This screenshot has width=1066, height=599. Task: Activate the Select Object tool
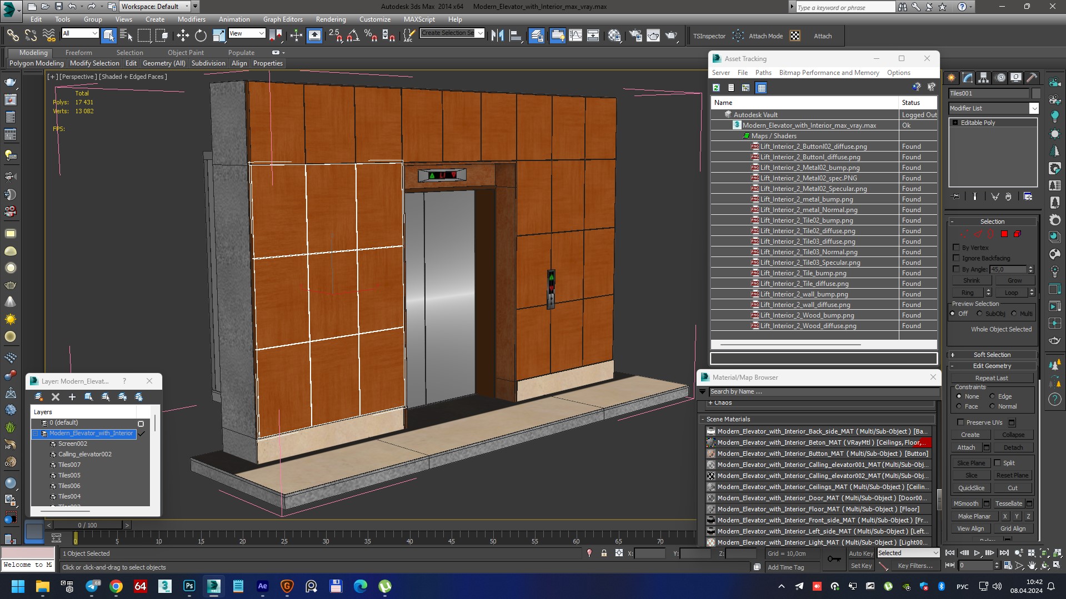[109, 36]
